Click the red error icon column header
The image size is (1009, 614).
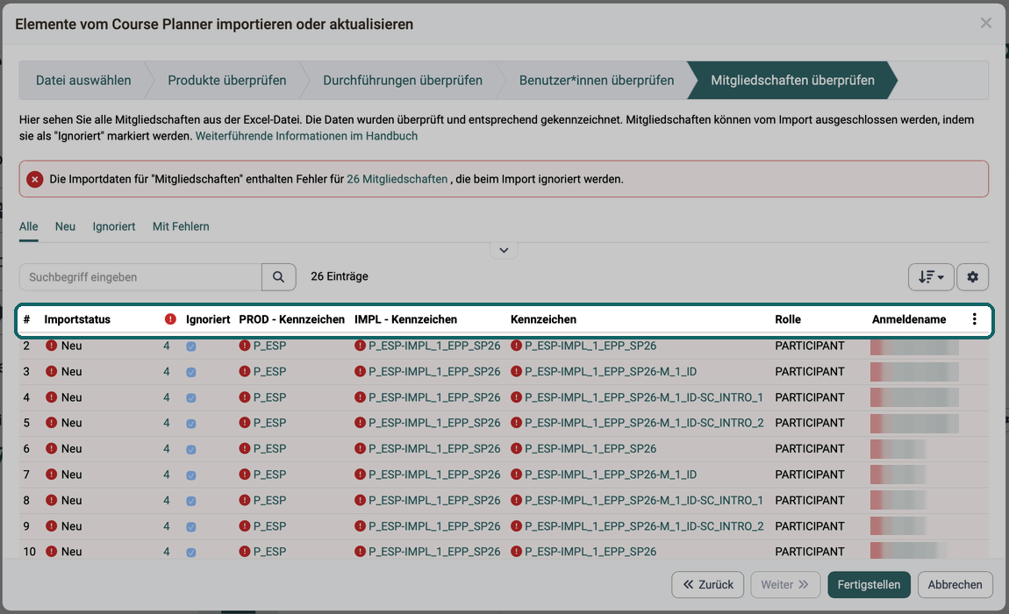pyautogui.click(x=170, y=319)
